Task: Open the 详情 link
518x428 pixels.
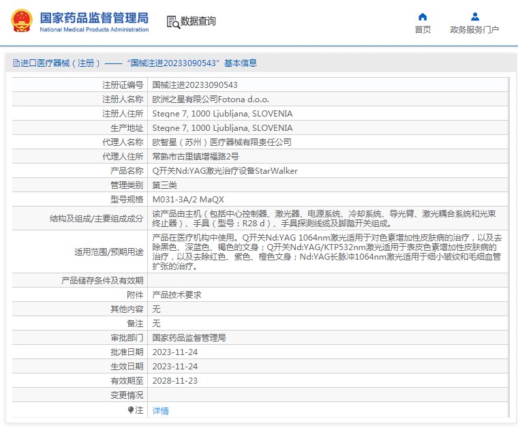Action: point(161,410)
